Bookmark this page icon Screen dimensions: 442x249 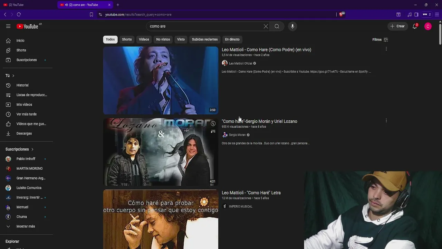91,15
